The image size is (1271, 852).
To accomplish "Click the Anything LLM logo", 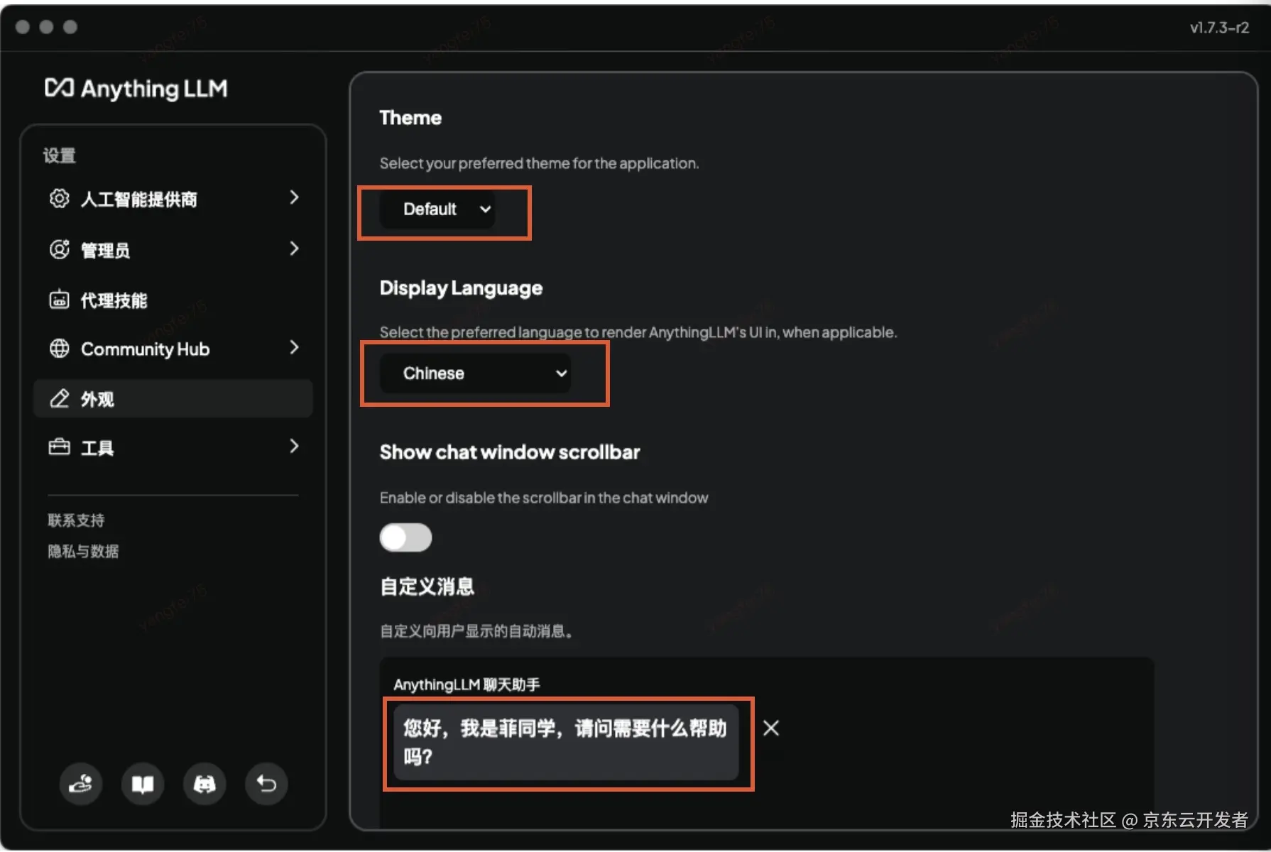I will pyautogui.click(x=136, y=89).
